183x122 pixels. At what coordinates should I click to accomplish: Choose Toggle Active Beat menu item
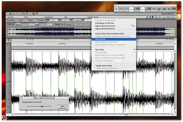(x=114, y=66)
